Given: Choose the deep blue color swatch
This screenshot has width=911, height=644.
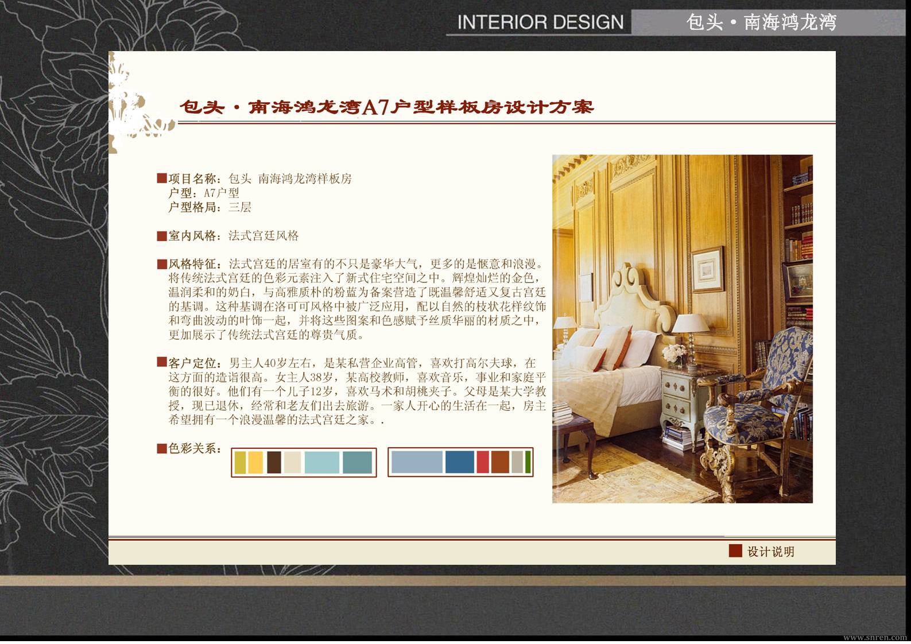Looking at the screenshot, I should point(460,462).
